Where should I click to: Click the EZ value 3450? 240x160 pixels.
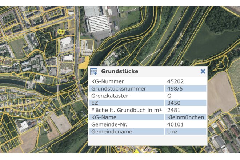[x=174, y=103]
